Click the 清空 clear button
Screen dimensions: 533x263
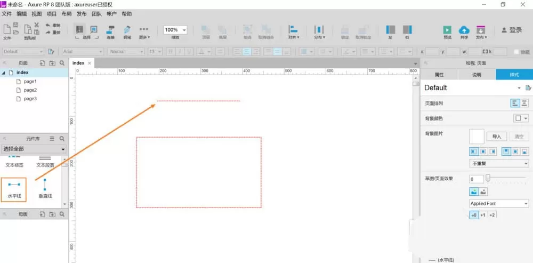click(519, 137)
